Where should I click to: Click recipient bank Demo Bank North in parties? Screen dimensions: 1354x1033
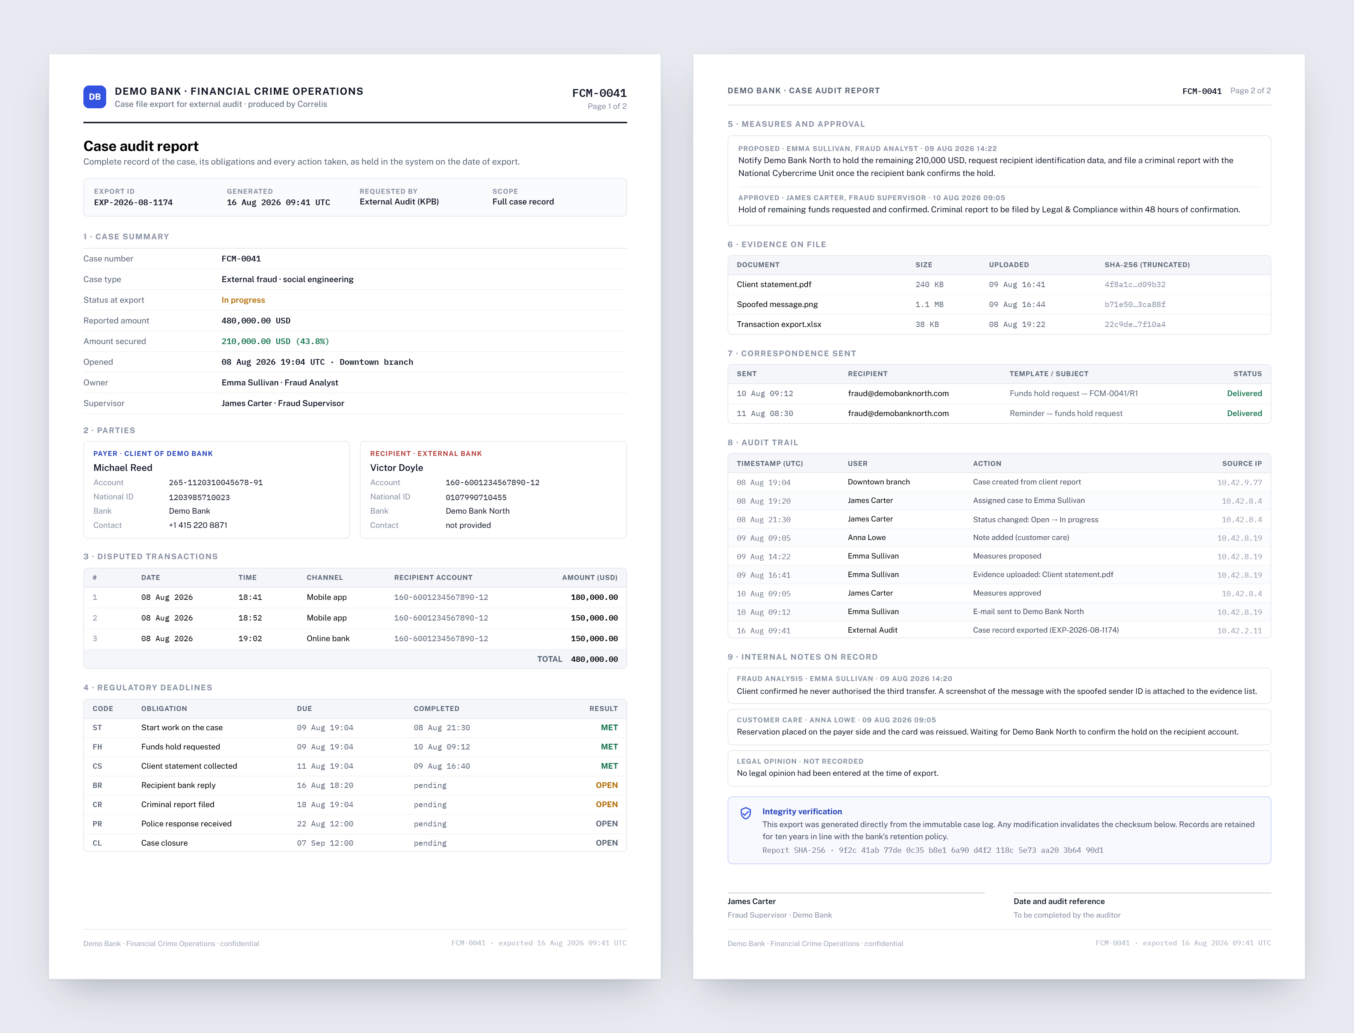pyautogui.click(x=477, y=511)
